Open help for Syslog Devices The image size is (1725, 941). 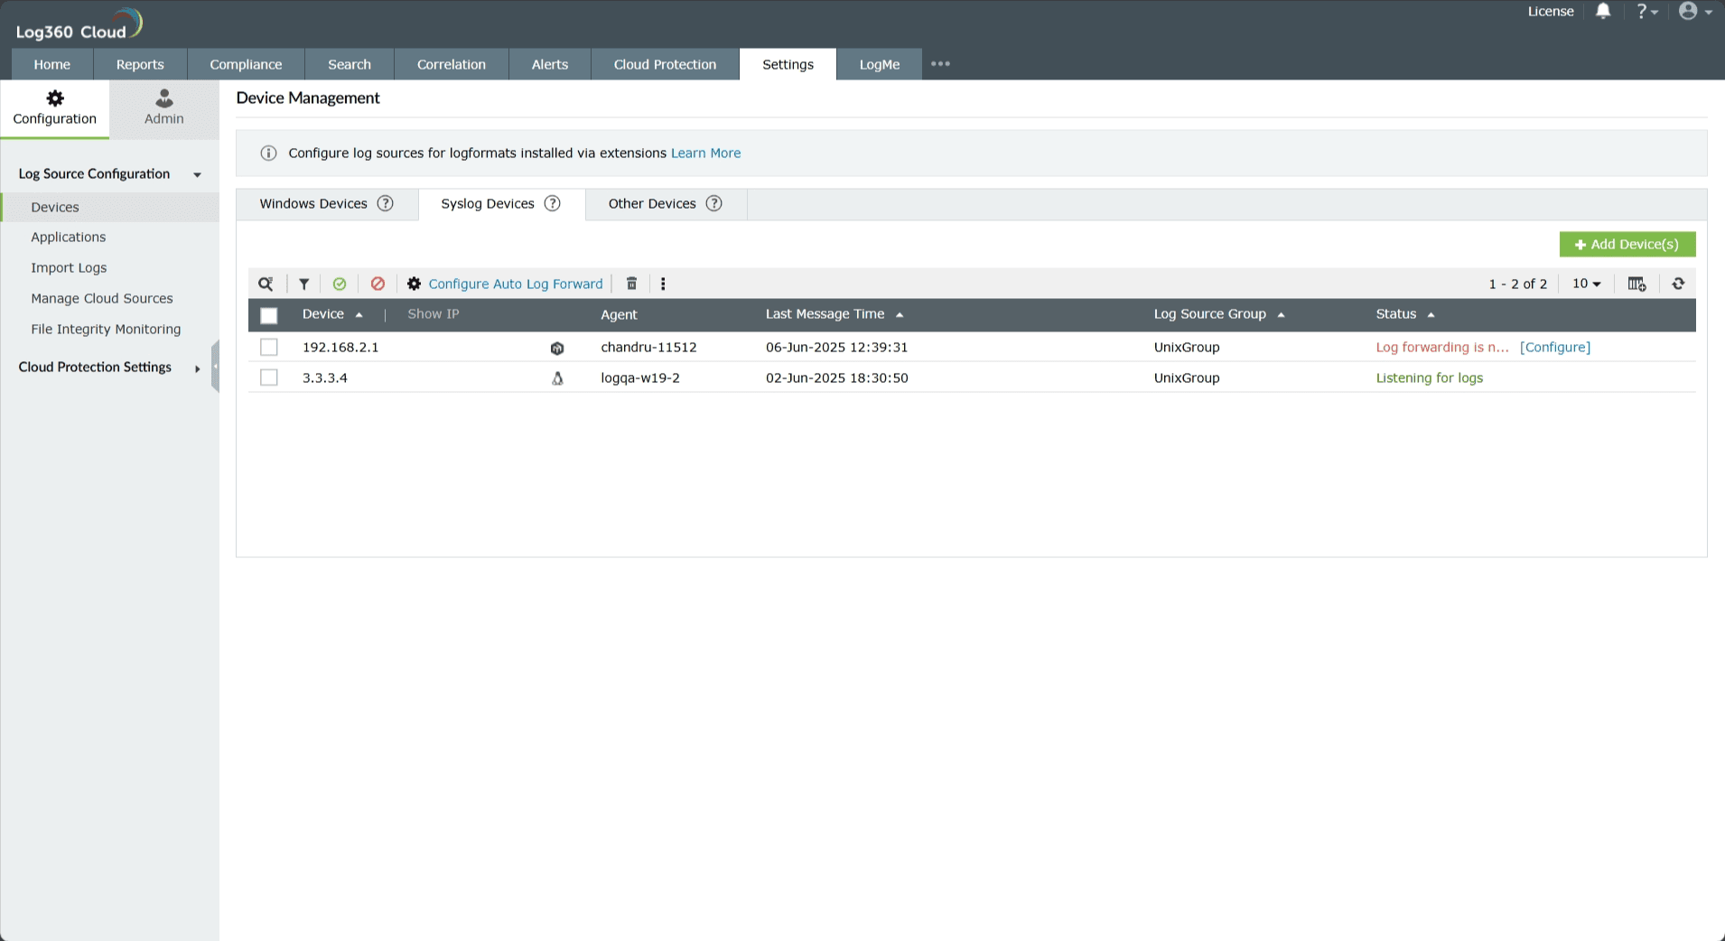click(x=553, y=203)
